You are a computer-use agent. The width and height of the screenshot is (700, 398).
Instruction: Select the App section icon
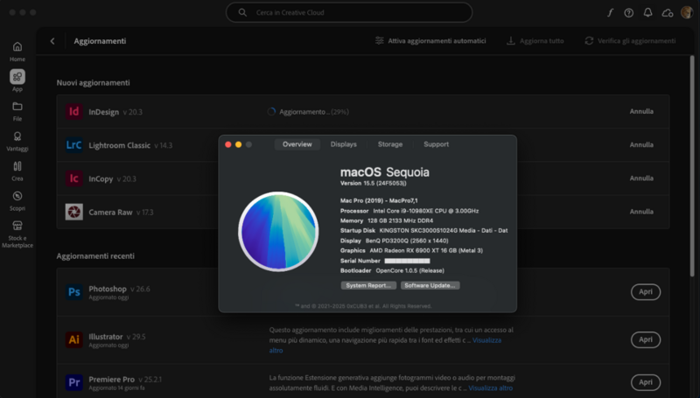[x=17, y=77]
